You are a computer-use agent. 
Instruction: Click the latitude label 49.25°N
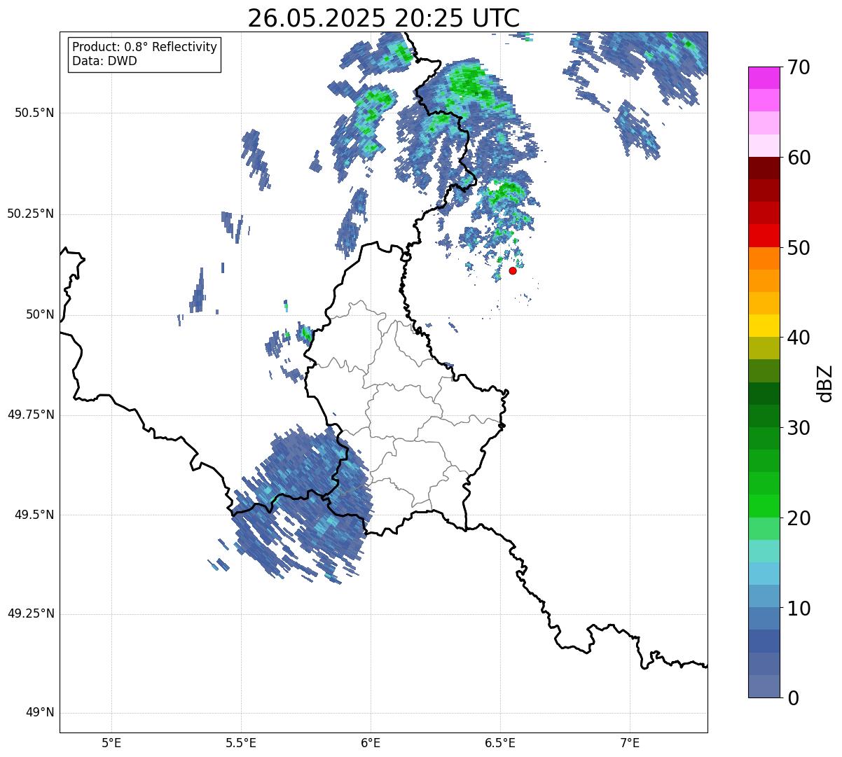tap(30, 614)
